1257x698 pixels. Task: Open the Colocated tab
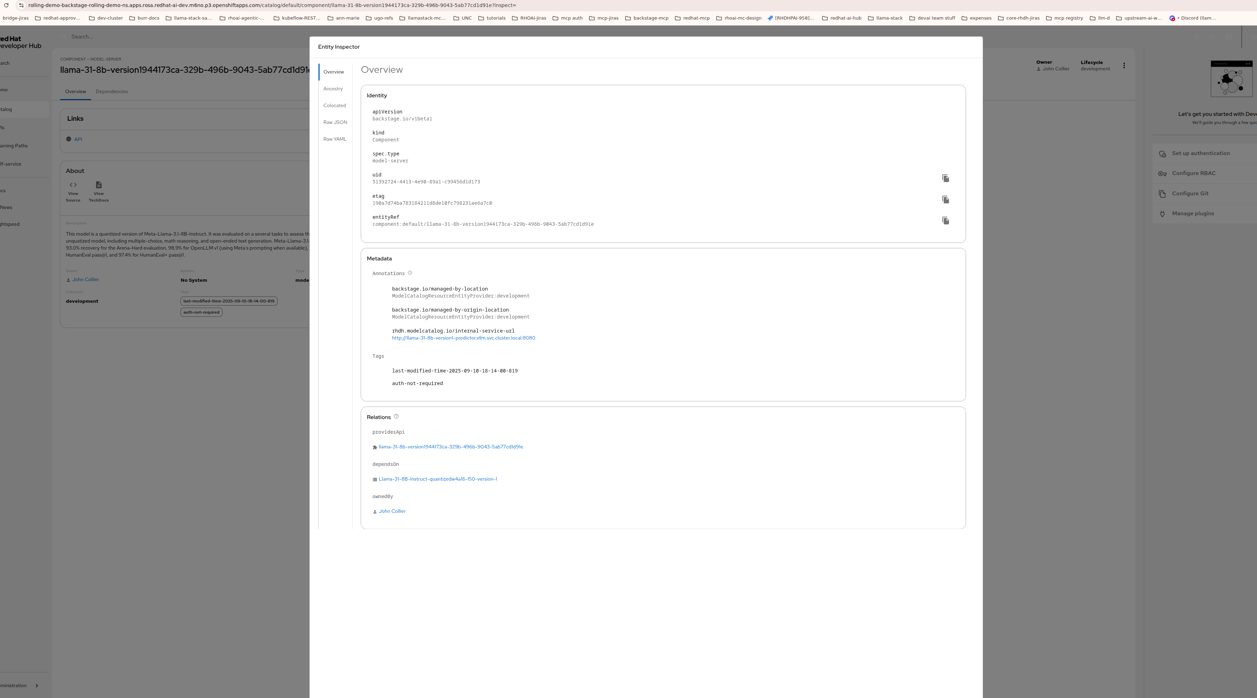[334, 105]
